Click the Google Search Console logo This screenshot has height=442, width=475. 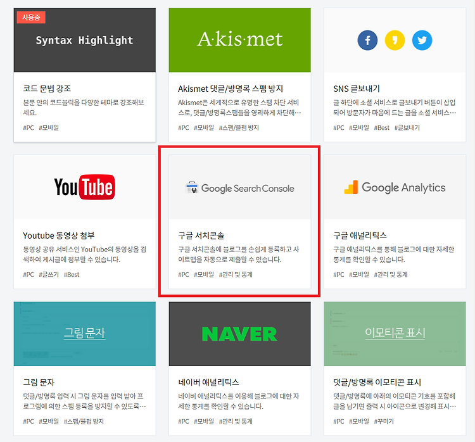(239, 188)
